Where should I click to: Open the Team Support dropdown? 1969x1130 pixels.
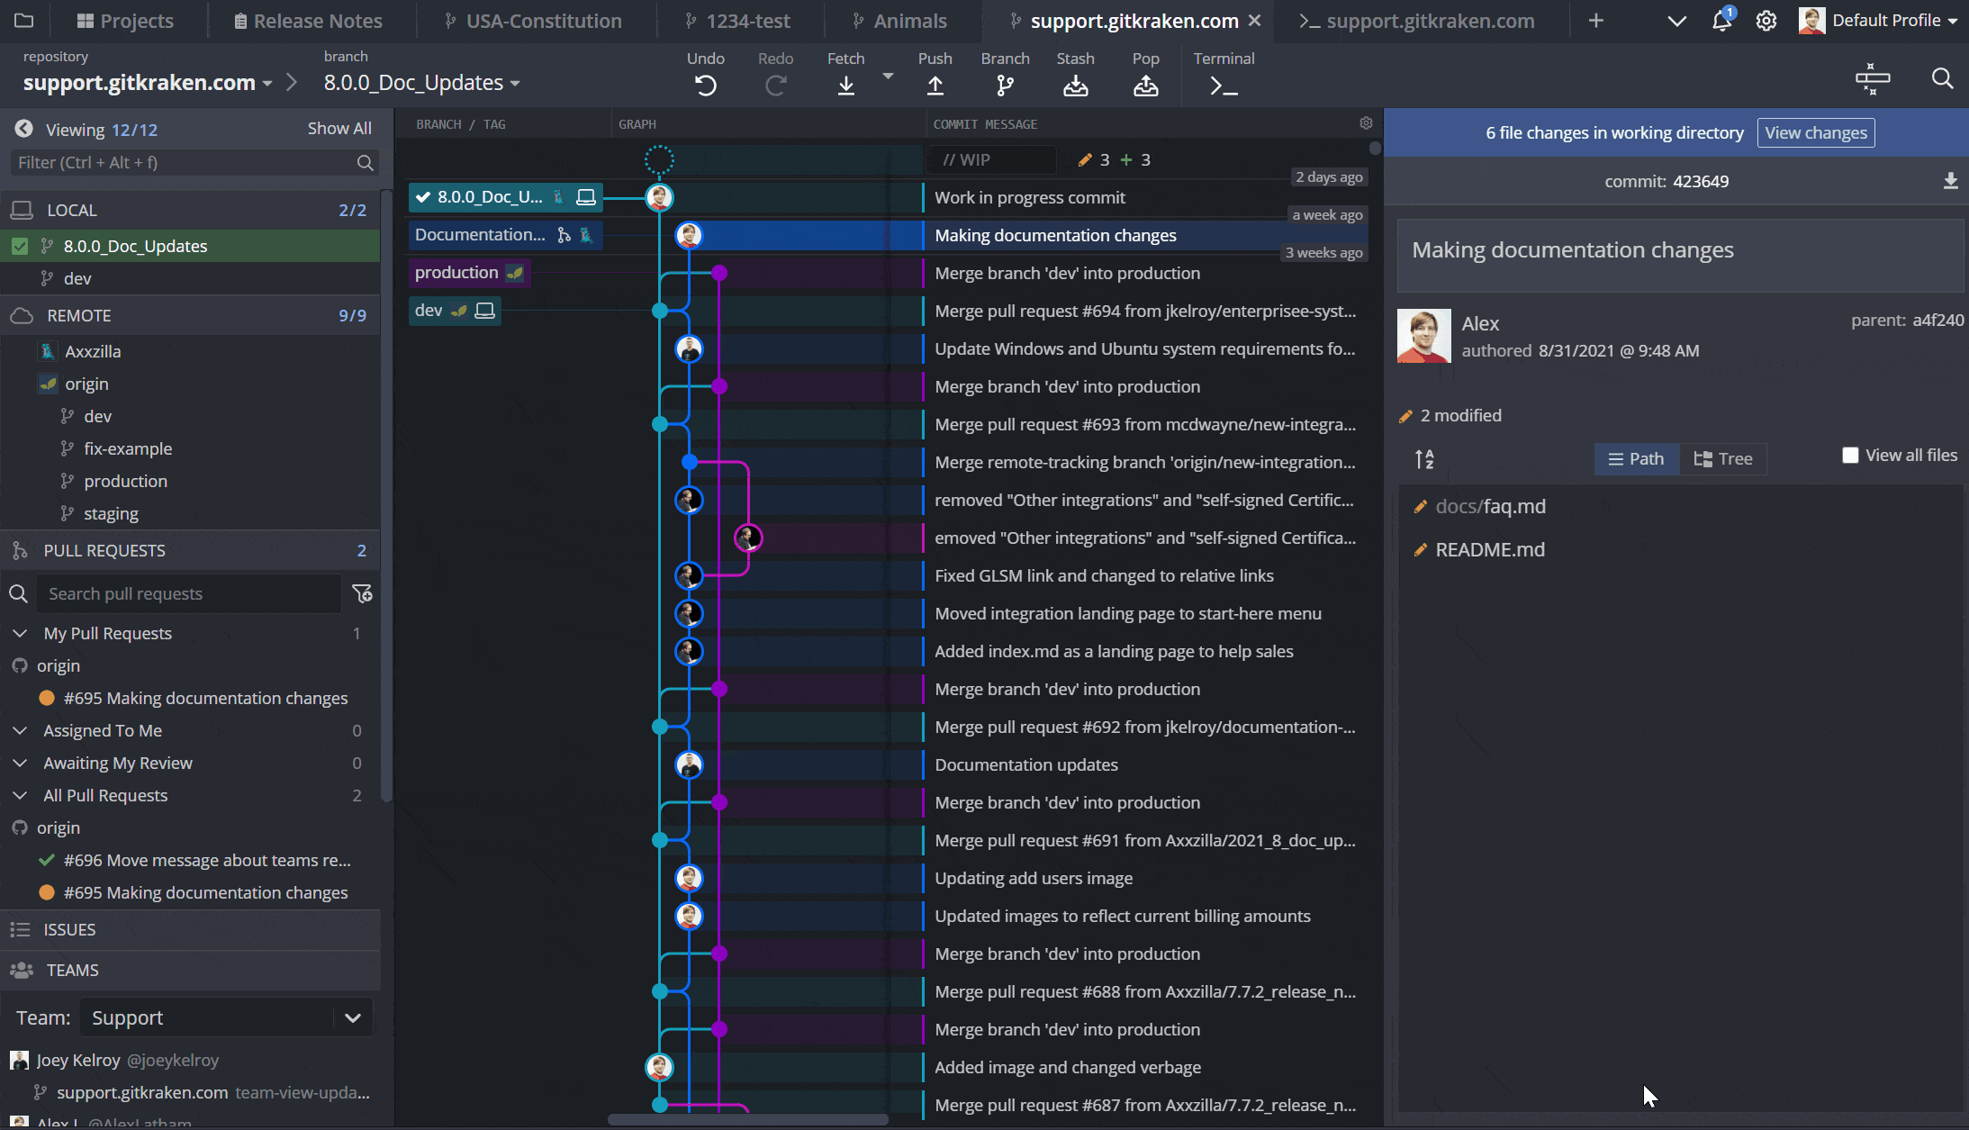226,1017
